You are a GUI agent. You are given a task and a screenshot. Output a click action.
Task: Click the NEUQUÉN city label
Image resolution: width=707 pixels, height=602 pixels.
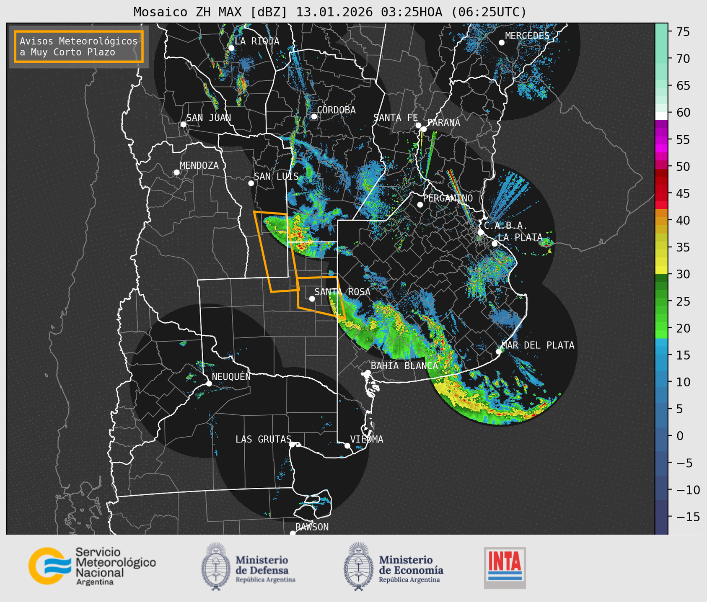tap(231, 376)
